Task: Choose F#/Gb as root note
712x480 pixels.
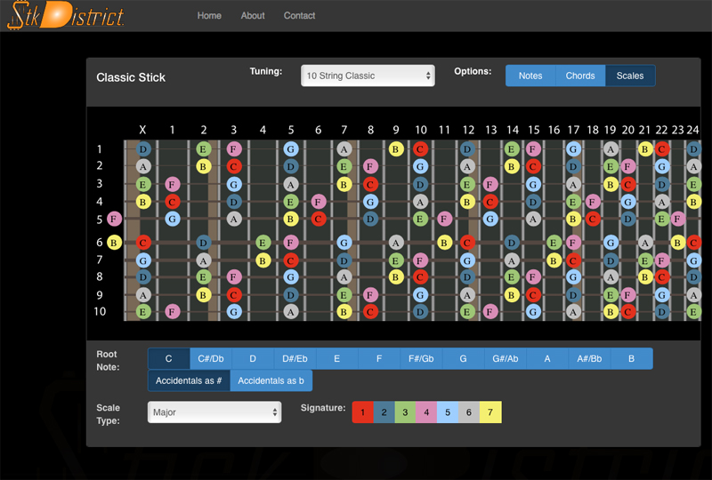Action: (421, 359)
